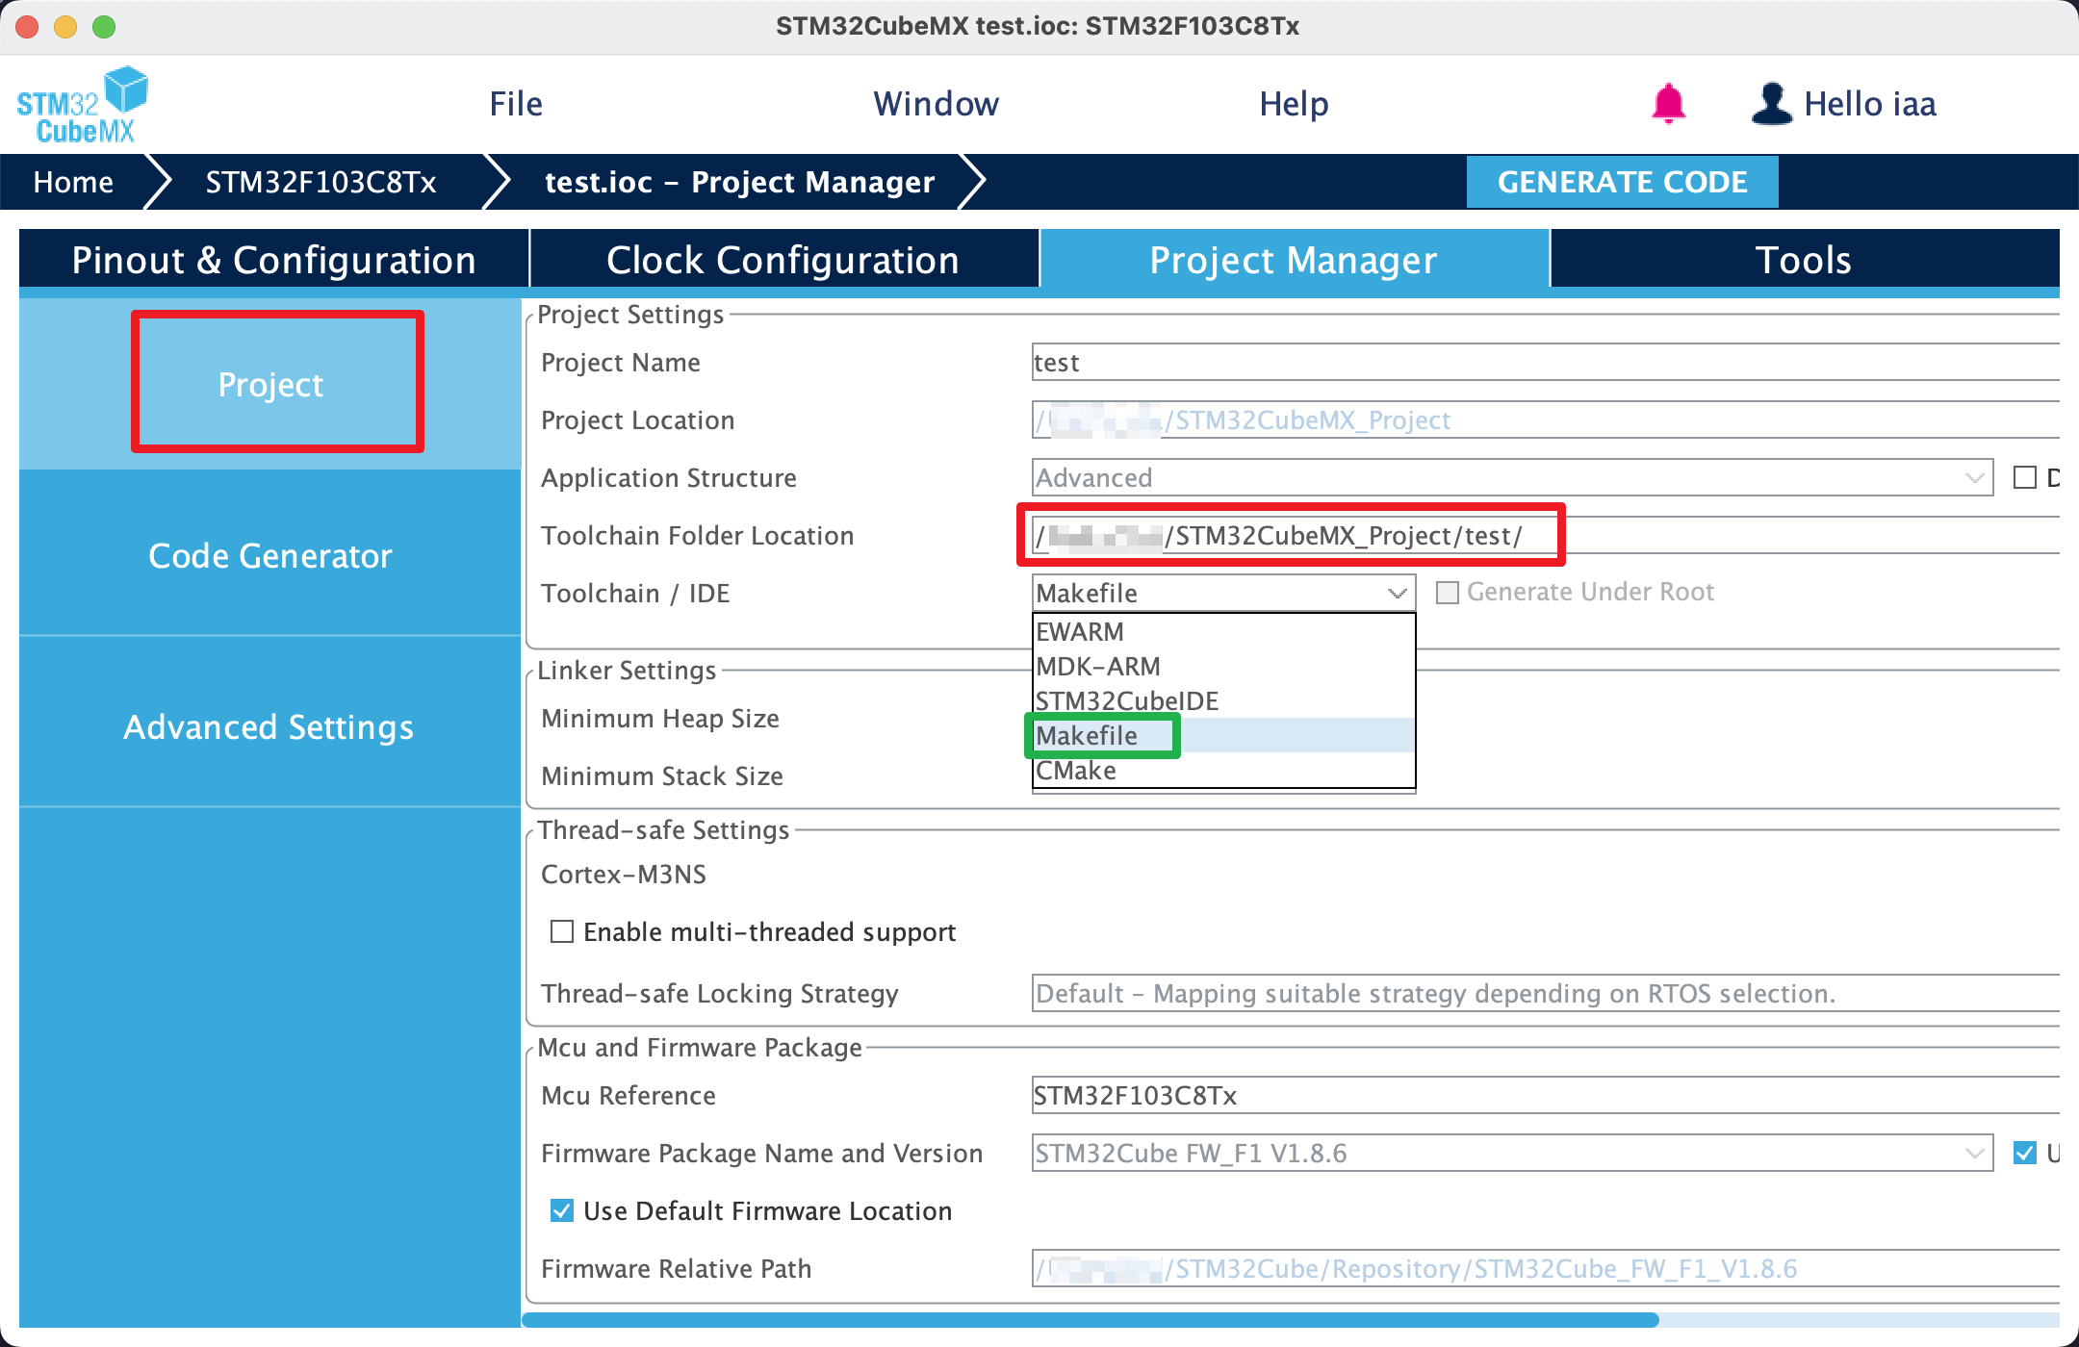Click the horizontal scrollbar at bottom
Viewport: 2079px width, 1347px height.
[x=1090, y=1319]
